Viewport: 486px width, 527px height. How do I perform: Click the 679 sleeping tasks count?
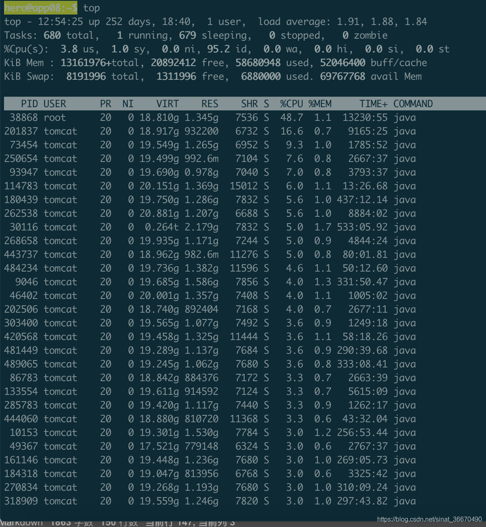[187, 35]
